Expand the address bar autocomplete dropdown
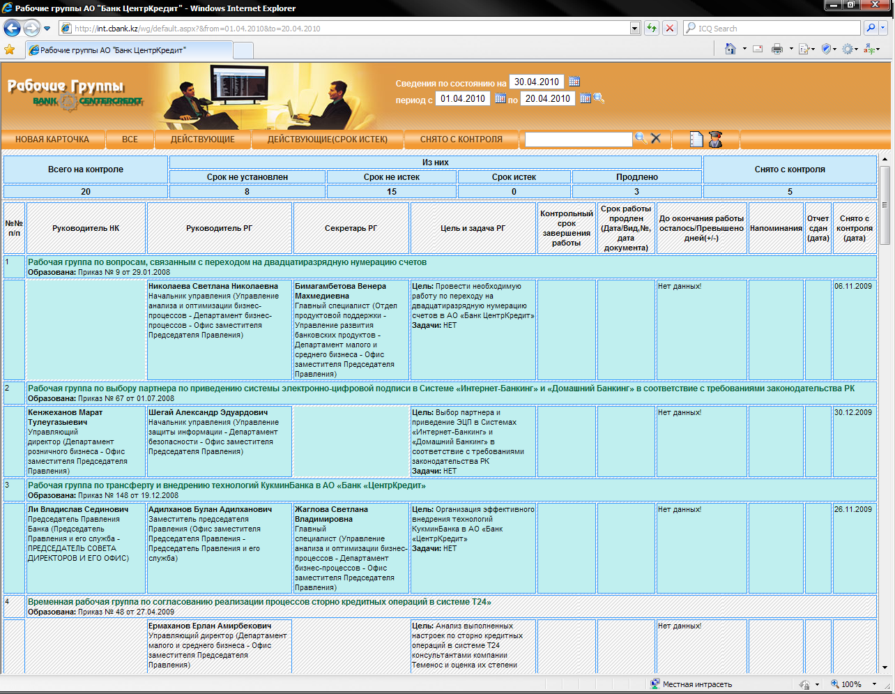The image size is (895, 694). [634, 29]
